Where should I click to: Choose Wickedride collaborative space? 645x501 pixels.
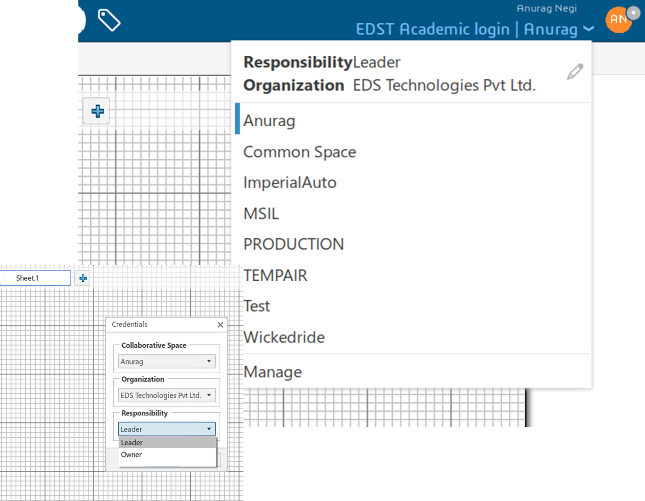click(x=284, y=337)
